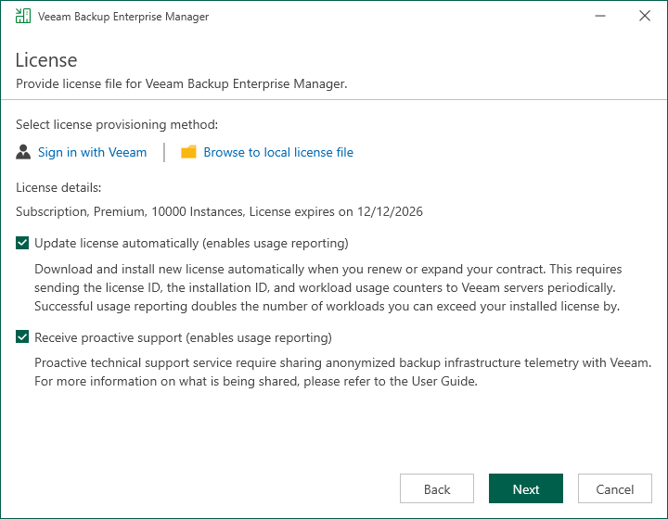Viewport: 668px width, 519px height.
Task: Disable the Receive proactive support checkbox
Action: (x=22, y=337)
